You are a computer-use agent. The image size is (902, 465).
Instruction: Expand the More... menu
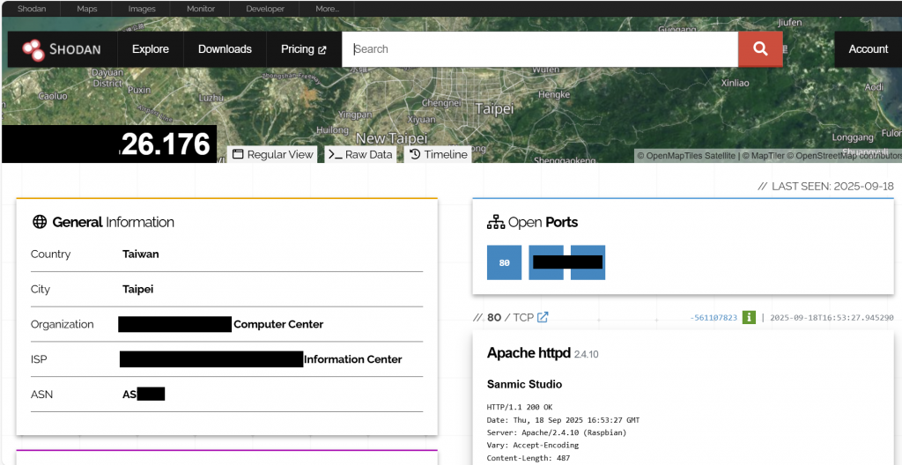coord(328,9)
